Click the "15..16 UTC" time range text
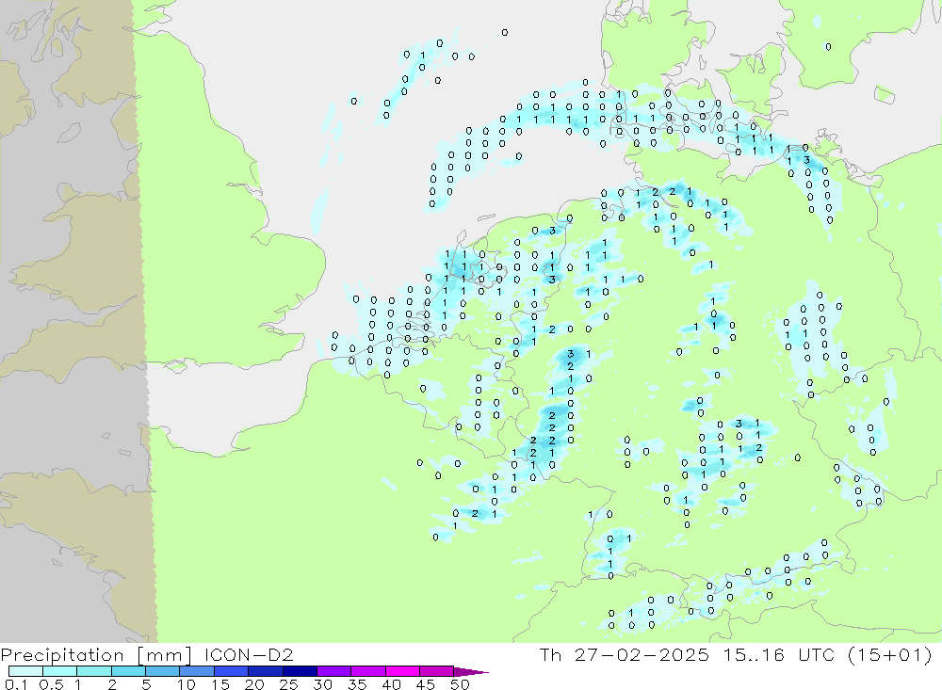 point(779,654)
